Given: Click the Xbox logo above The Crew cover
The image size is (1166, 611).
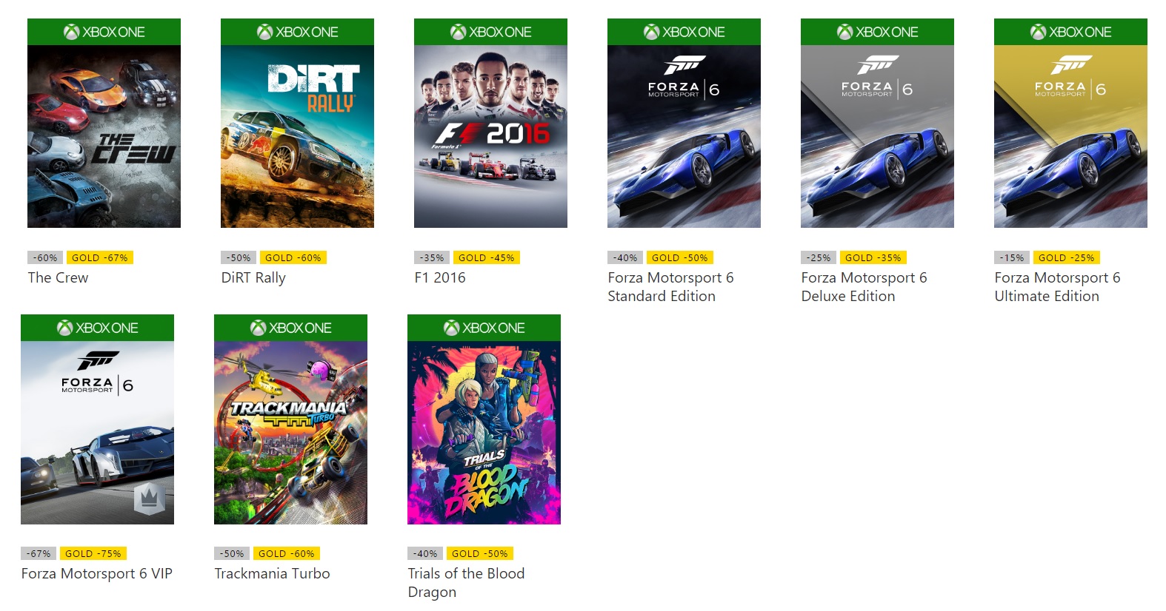Looking at the screenshot, I should click(x=72, y=32).
